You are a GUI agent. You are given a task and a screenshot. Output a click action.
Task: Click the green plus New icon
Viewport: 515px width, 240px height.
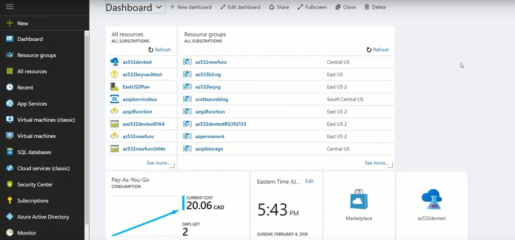(10, 23)
